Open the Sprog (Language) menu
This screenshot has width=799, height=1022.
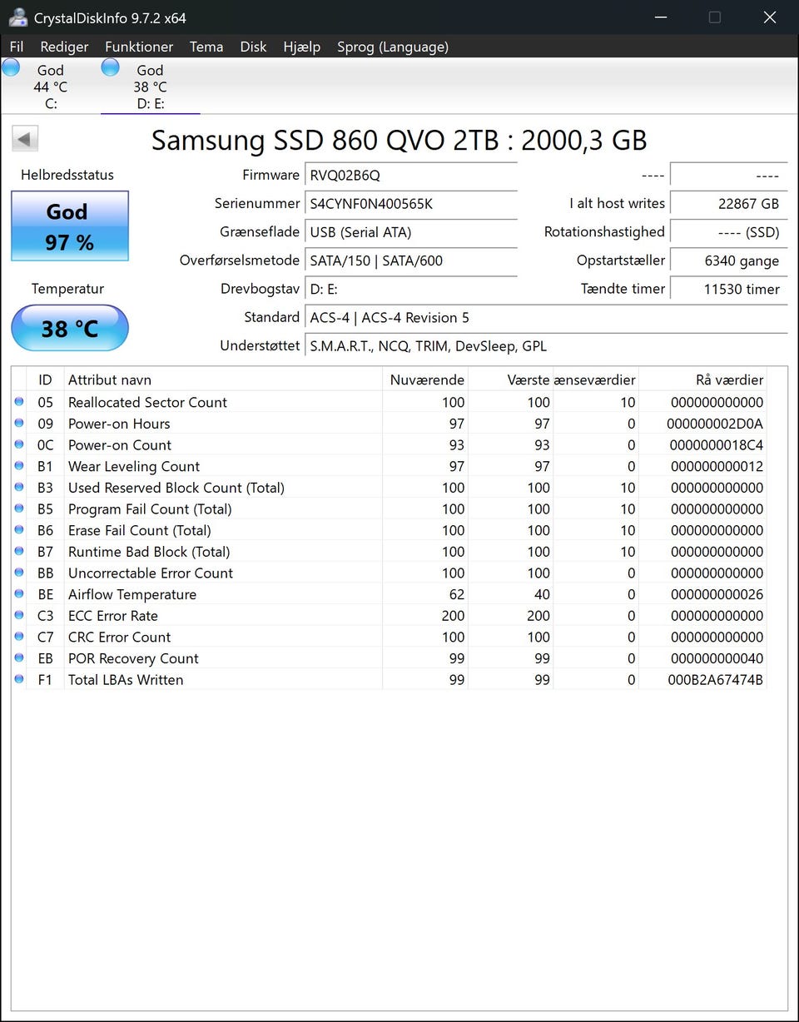[x=393, y=47]
